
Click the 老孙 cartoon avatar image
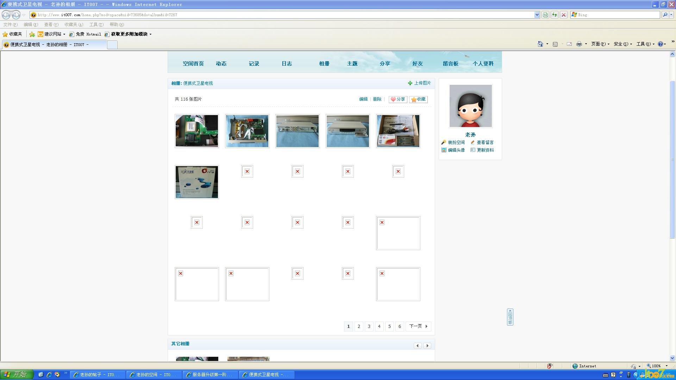[x=470, y=106]
